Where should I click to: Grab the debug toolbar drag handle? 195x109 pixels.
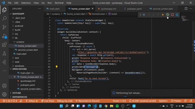coord(140,15)
